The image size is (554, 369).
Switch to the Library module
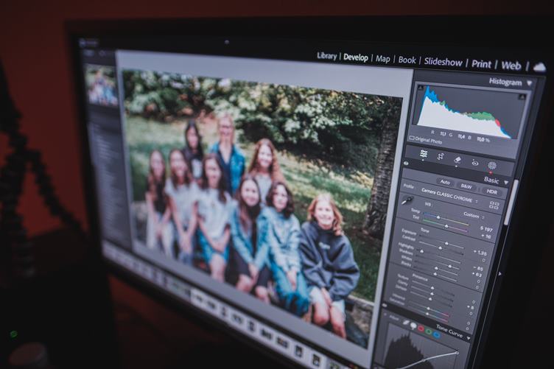tap(326, 56)
